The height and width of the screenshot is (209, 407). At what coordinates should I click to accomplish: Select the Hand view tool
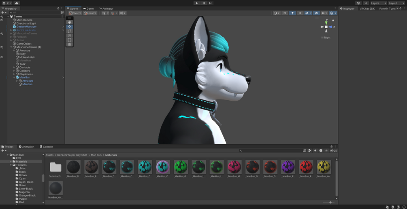[70, 22]
